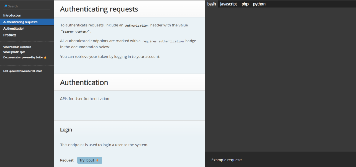Open the Introduction section link
The width and height of the screenshot is (356, 167).
tap(12, 15)
